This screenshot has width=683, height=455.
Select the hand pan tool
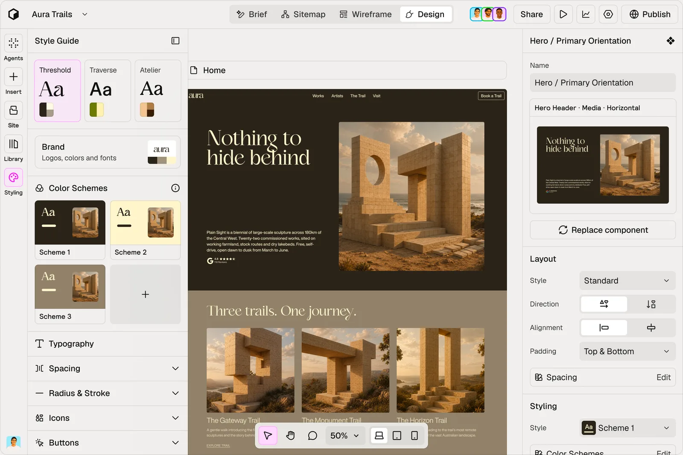pos(290,435)
